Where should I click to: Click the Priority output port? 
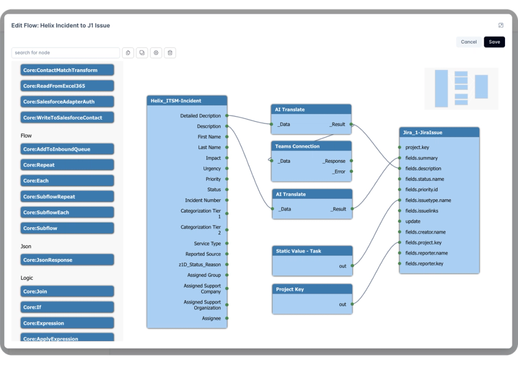pyautogui.click(x=227, y=179)
